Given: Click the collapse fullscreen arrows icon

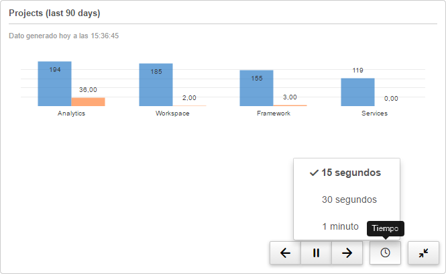Looking at the screenshot, I should (423, 253).
